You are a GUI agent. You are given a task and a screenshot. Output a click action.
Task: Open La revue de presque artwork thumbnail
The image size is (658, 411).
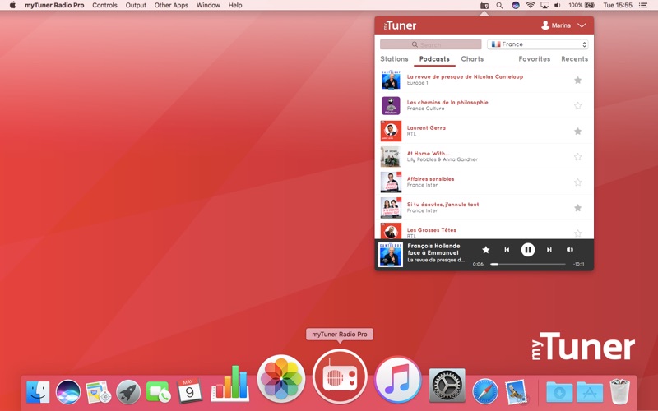391,80
